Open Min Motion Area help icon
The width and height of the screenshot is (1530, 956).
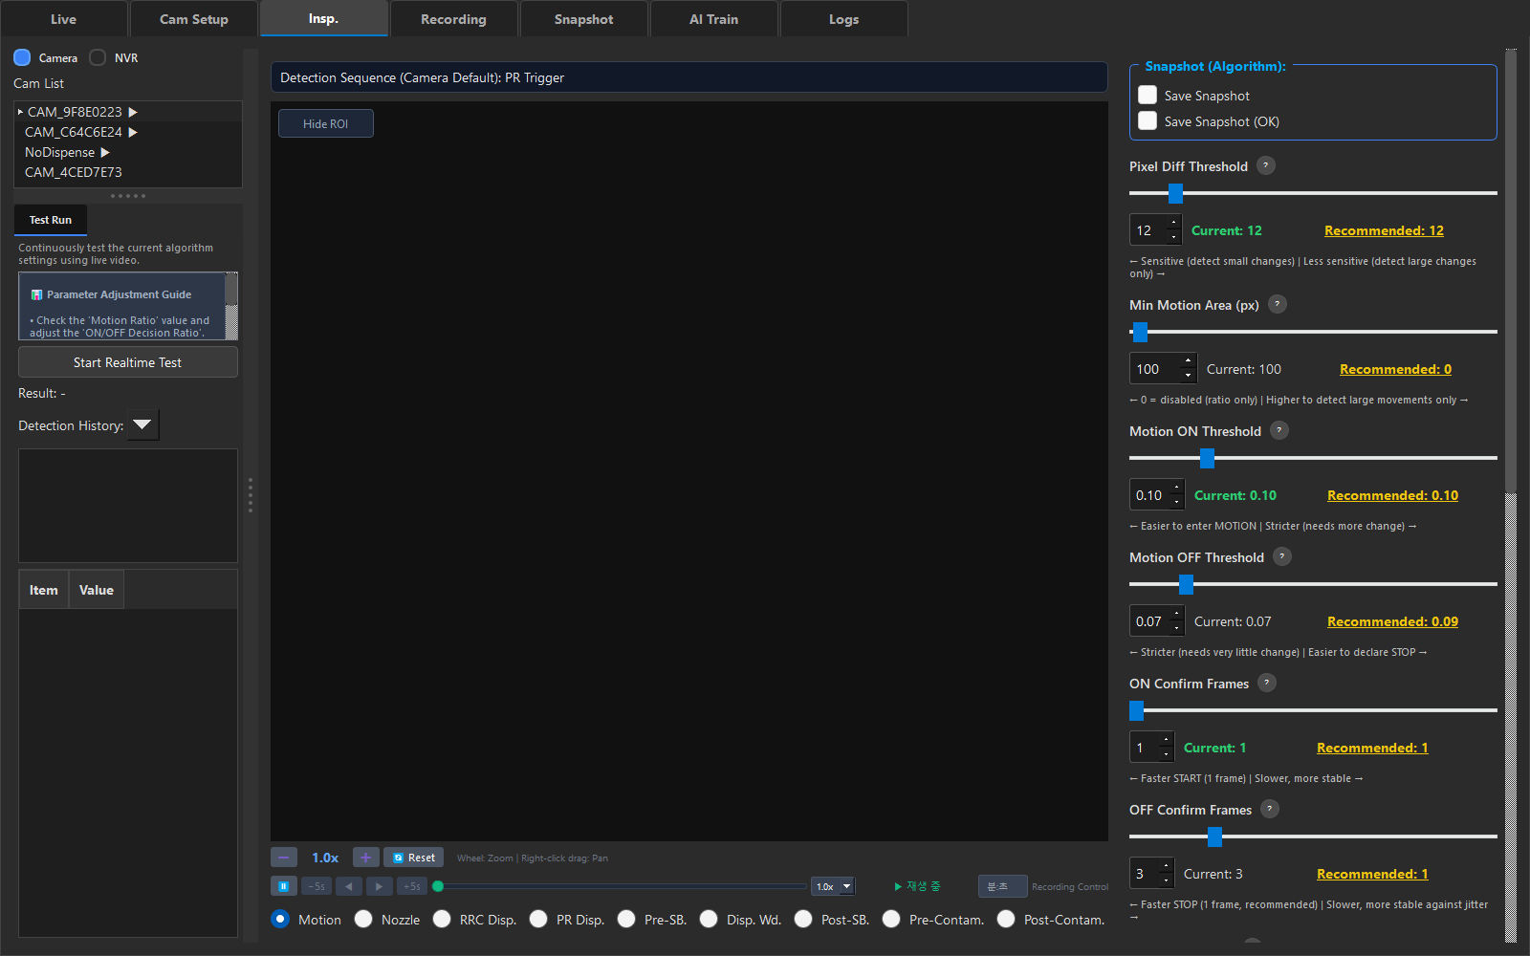(x=1278, y=304)
